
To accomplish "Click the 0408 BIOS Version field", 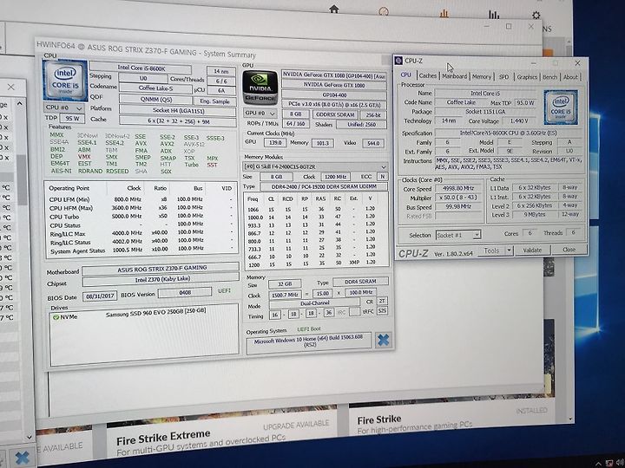I will (185, 293).
